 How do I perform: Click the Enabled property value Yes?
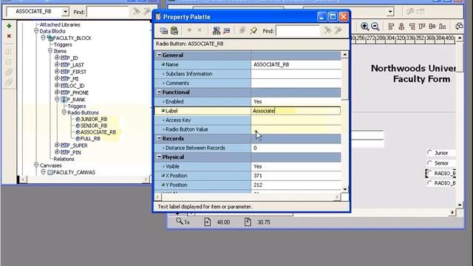tap(296, 102)
